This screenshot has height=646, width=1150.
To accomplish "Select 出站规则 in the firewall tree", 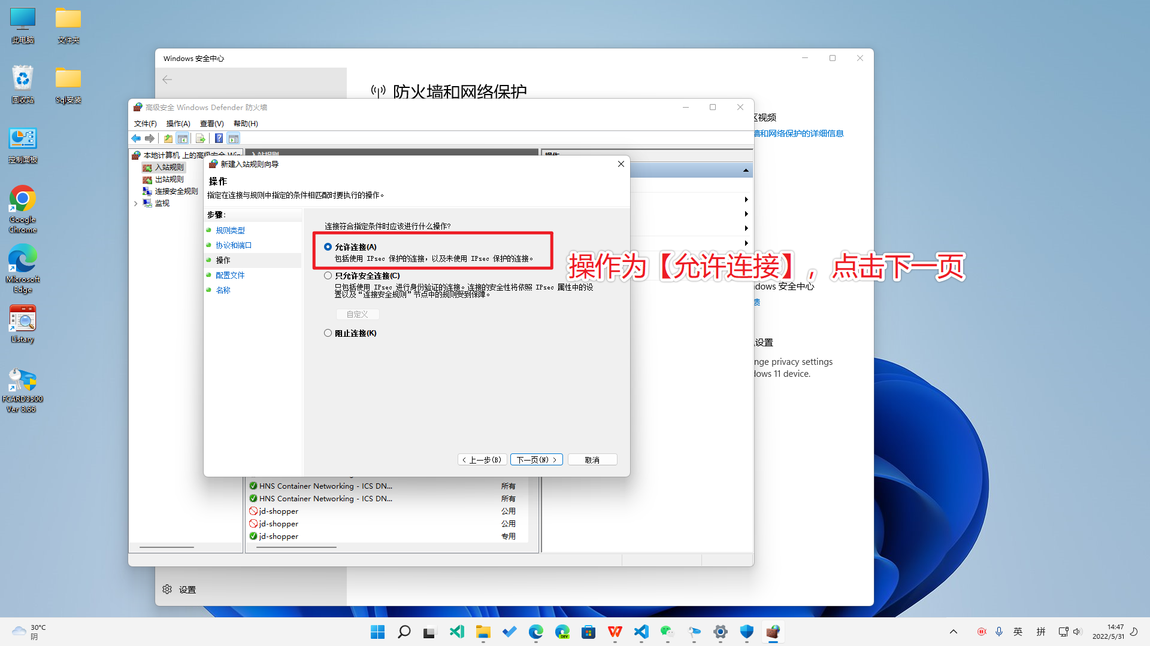I will [x=169, y=179].
